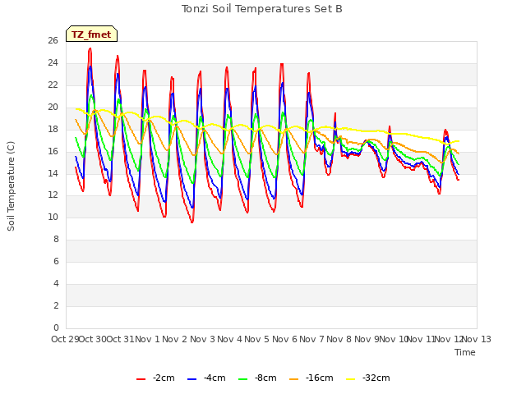Image resolution: width=526 pixels, height=394 pixels.
Task: Click the '20' y-axis tick label
Action: click(x=53, y=108)
